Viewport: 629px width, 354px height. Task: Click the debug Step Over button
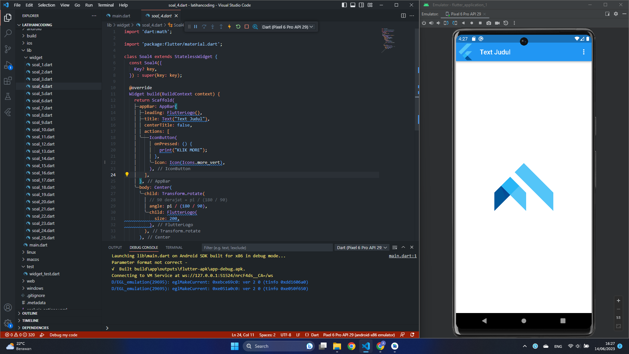pos(204,27)
